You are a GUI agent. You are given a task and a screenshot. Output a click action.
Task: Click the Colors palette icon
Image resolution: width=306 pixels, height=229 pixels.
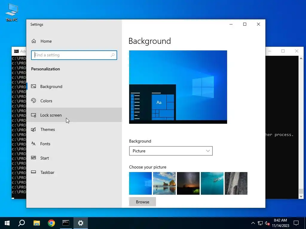[33, 100]
